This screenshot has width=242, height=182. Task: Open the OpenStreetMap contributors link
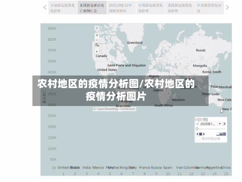coord(114,109)
